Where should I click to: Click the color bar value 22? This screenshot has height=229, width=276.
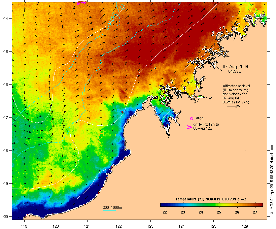coord(165,212)
